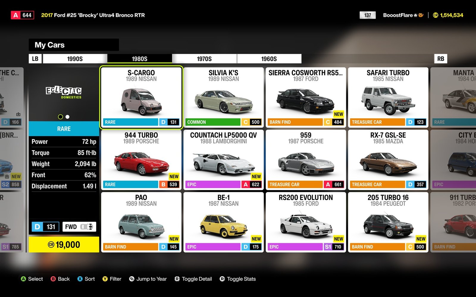Select the Countach LP5000 QV card
The height and width of the screenshot is (297, 476).
(224, 160)
